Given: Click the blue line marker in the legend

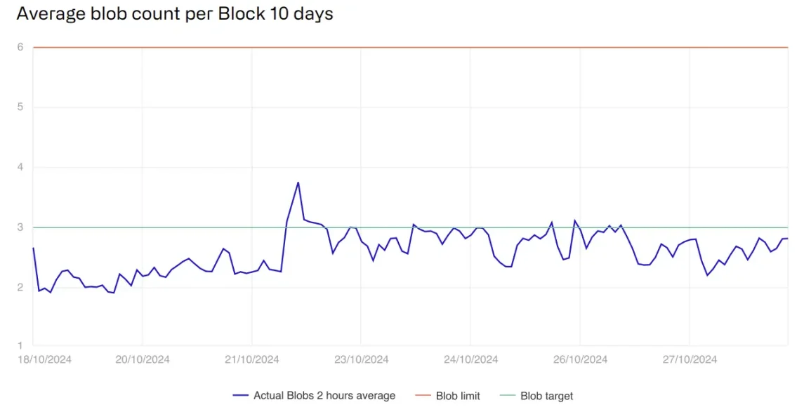Looking at the screenshot, I should coord(241,396).
